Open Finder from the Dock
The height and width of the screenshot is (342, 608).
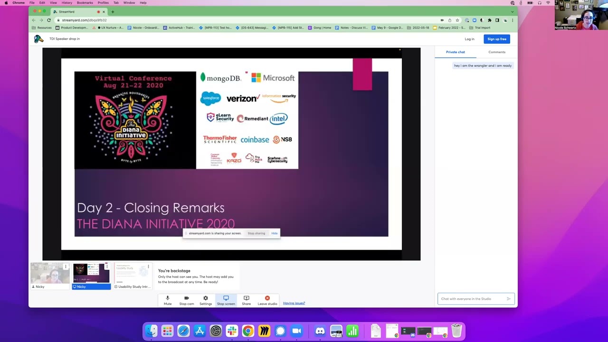pyautogui.click(x=151, y=331)
